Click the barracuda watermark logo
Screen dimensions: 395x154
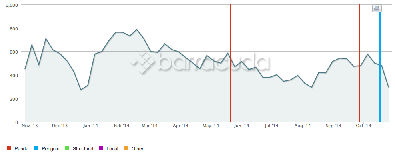click(200, 63)
